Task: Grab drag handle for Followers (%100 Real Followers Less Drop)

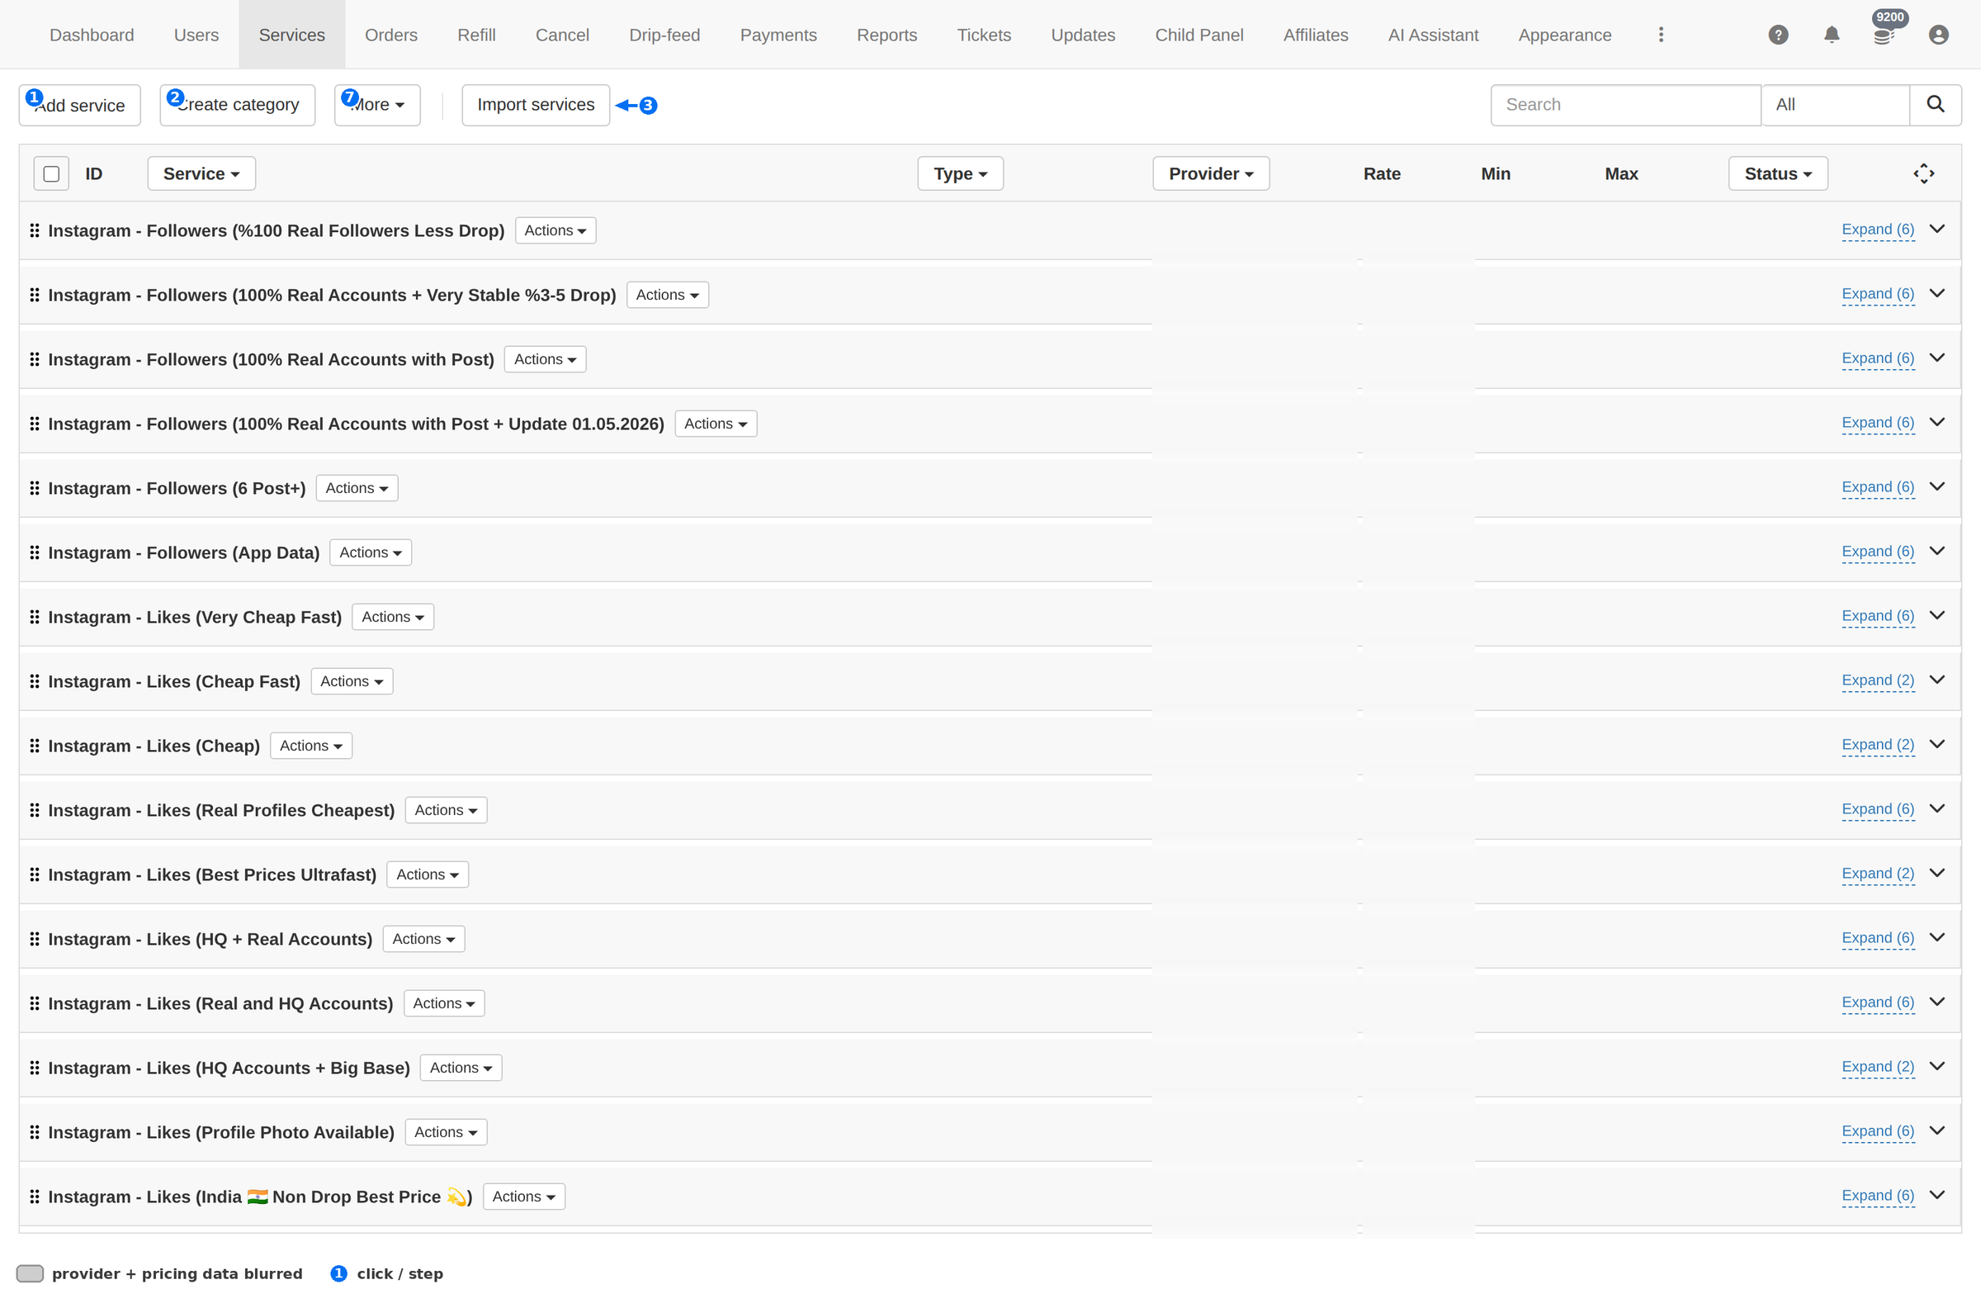Action: pyautogui.click(x=34, y=230)
